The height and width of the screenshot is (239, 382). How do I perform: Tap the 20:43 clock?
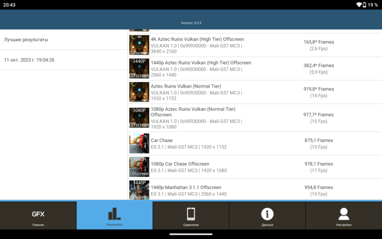[x=9, y=5]
